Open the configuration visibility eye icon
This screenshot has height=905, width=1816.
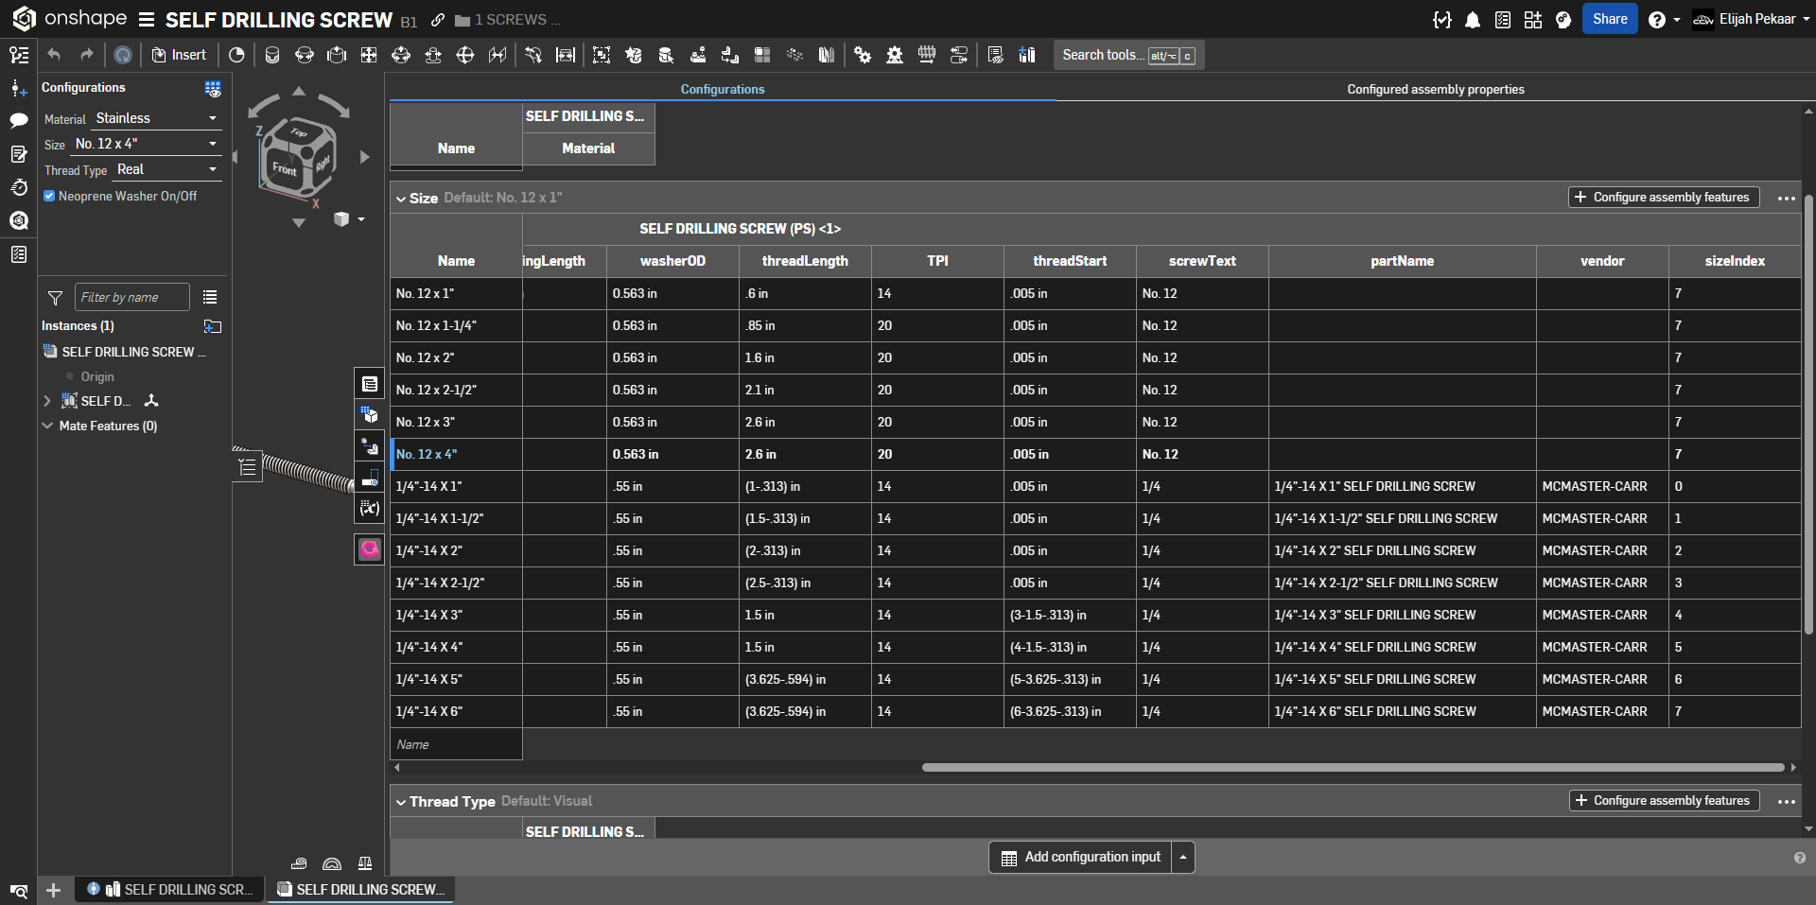(213, 89)
